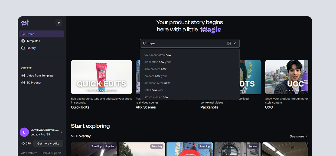This screenshot has height=156, width=336.
Task: Click the magnifier search icon
Action: click(145, 43)
